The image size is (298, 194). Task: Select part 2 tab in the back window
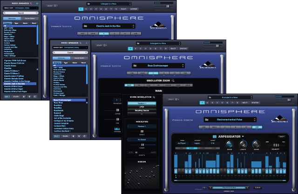click(86, 9)
